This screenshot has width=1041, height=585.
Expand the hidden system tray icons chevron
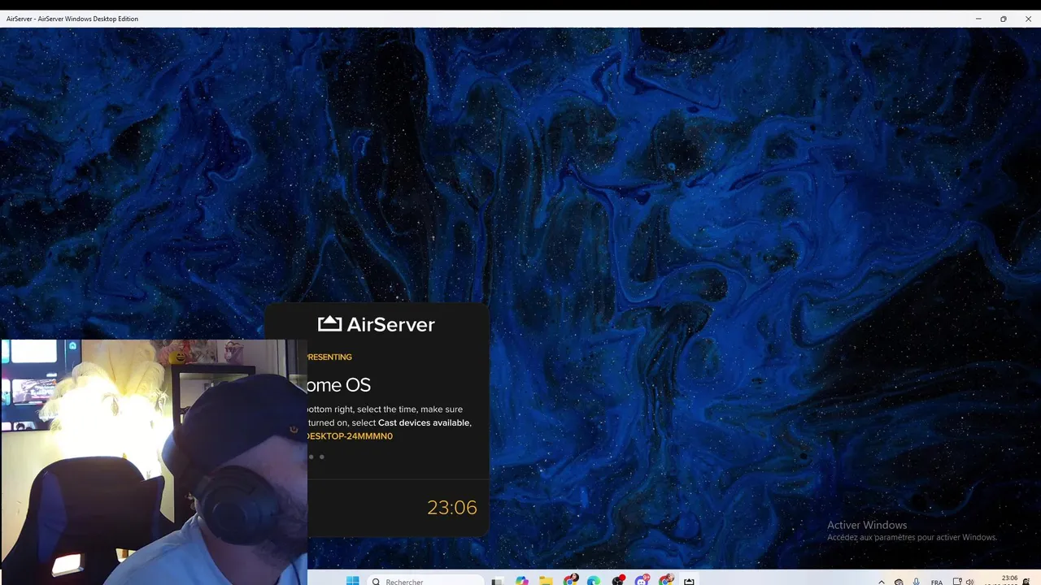(x=882, y=582)
